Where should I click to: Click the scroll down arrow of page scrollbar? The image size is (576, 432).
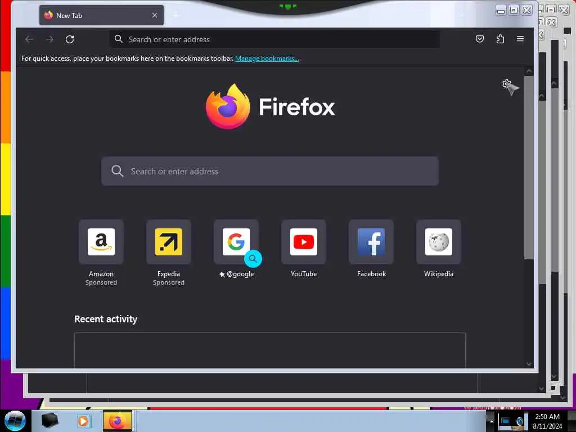529,364
